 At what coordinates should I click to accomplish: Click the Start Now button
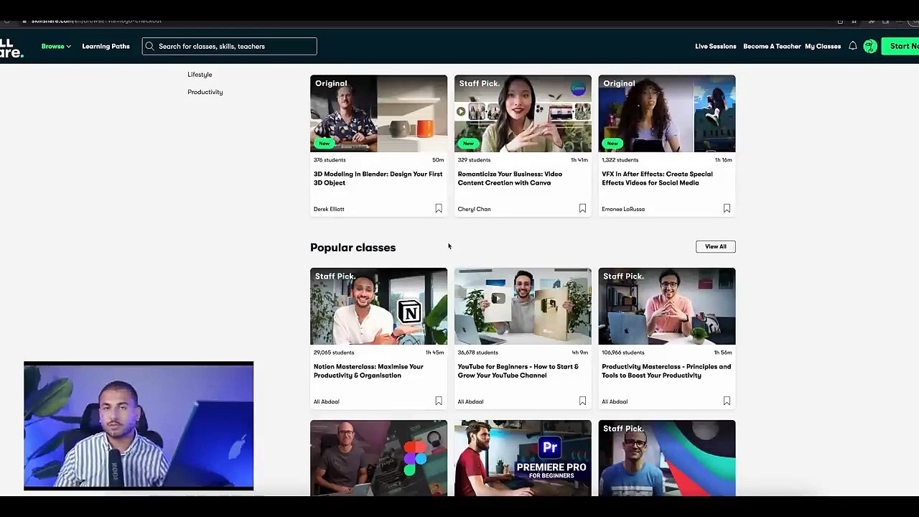tap(900, 46)
